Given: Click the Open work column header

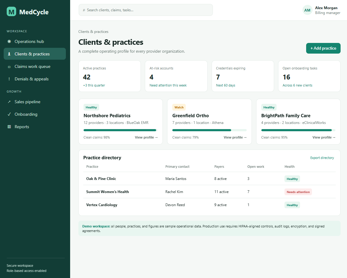Looking at the screenshot, I should click(x=256, y=167).
